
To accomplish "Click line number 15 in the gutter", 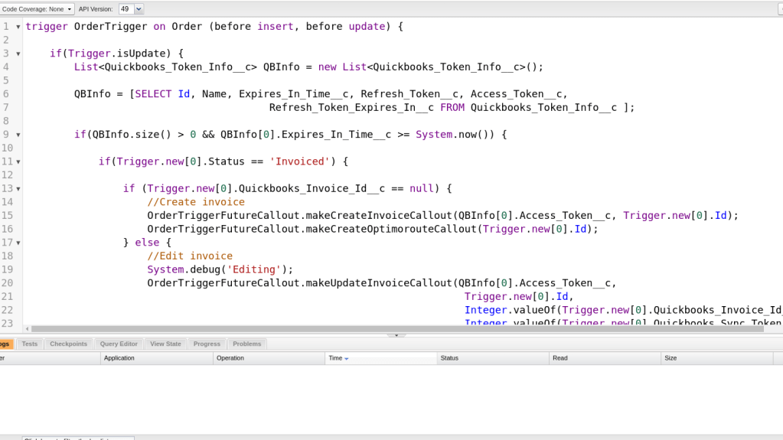I will 8,216.
